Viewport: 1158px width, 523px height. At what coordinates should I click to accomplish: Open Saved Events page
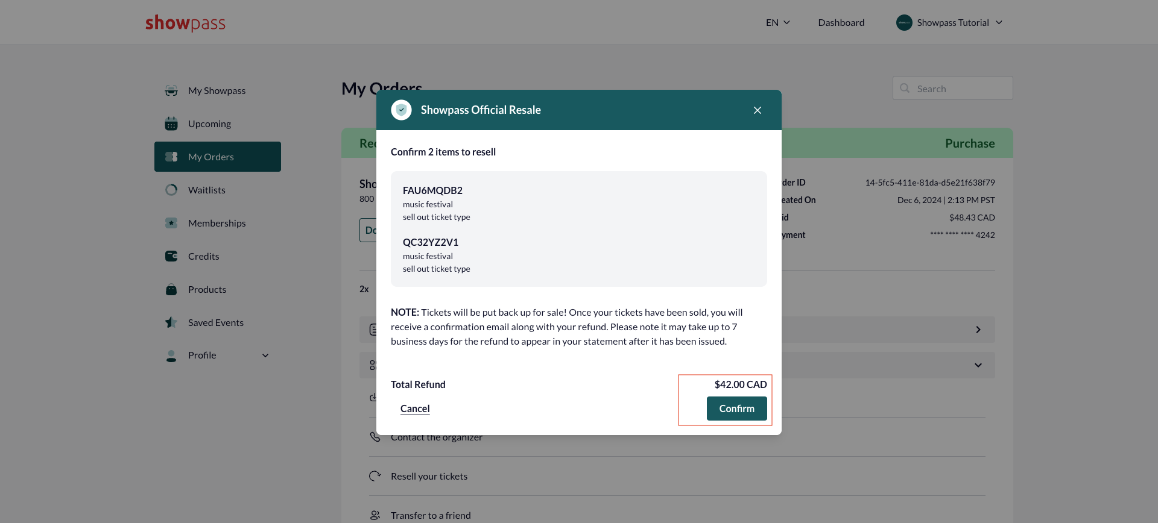point(215,322)
